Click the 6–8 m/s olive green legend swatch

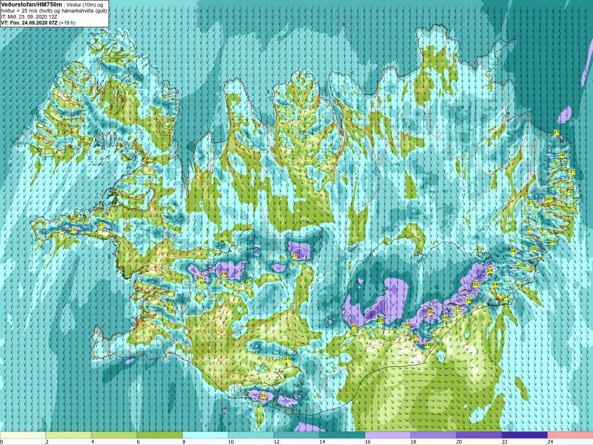tap(160, 435)
